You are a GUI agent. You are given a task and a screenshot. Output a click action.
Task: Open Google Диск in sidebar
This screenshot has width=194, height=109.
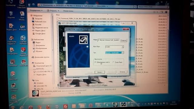click(39, 34)
